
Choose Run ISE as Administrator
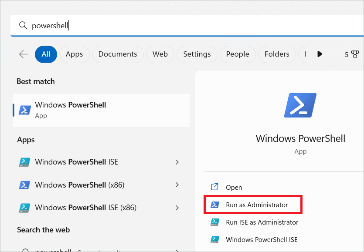262,222
